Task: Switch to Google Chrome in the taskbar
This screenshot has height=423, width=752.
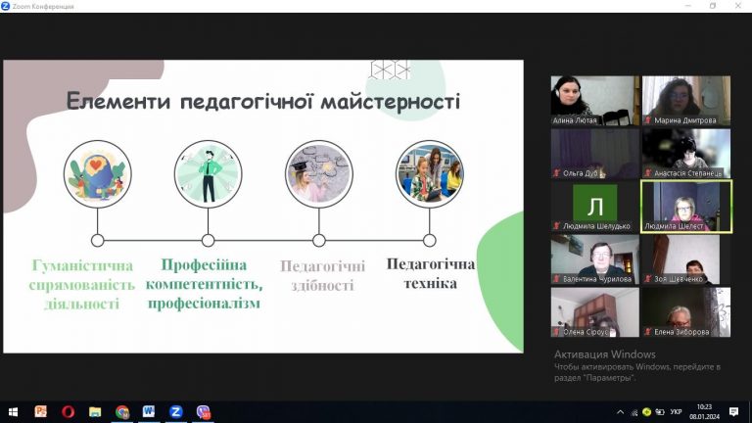Action: pos(122,411)
